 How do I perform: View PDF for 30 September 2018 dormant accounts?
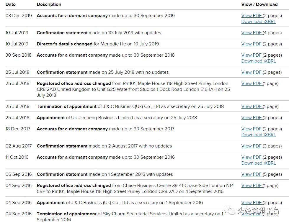click(x=251, y=55)
